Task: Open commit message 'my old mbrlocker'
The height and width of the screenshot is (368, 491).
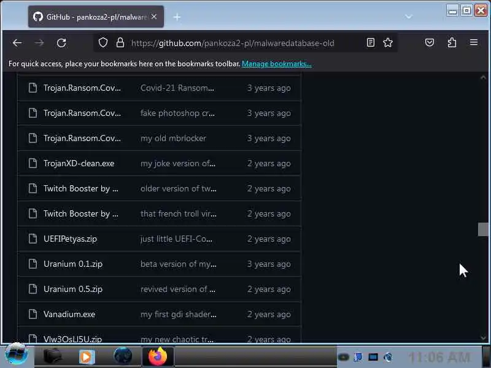Action: tap(173, 139)
